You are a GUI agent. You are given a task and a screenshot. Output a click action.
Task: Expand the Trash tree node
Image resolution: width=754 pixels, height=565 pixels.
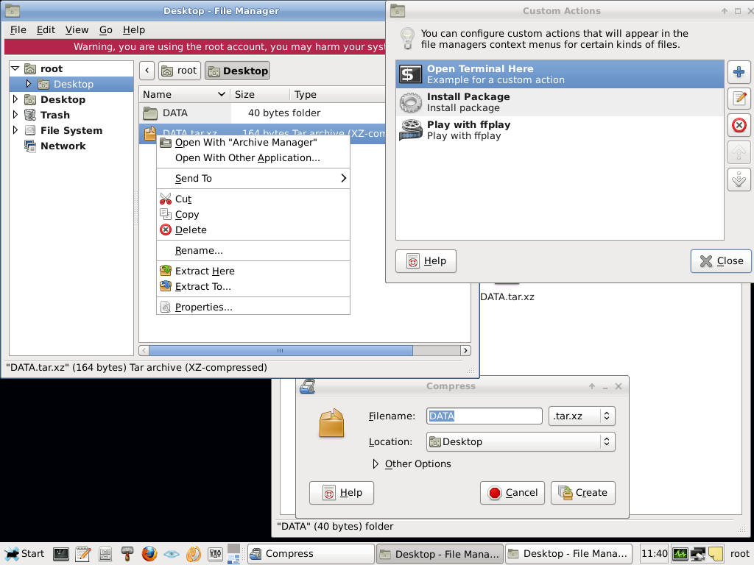point(15,115)
